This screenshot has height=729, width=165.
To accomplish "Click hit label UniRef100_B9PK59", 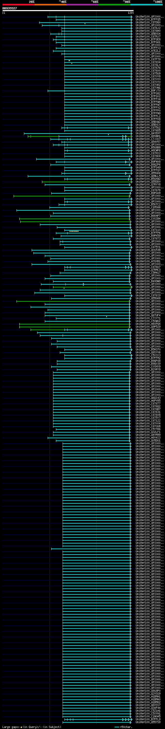I will 148,236.
